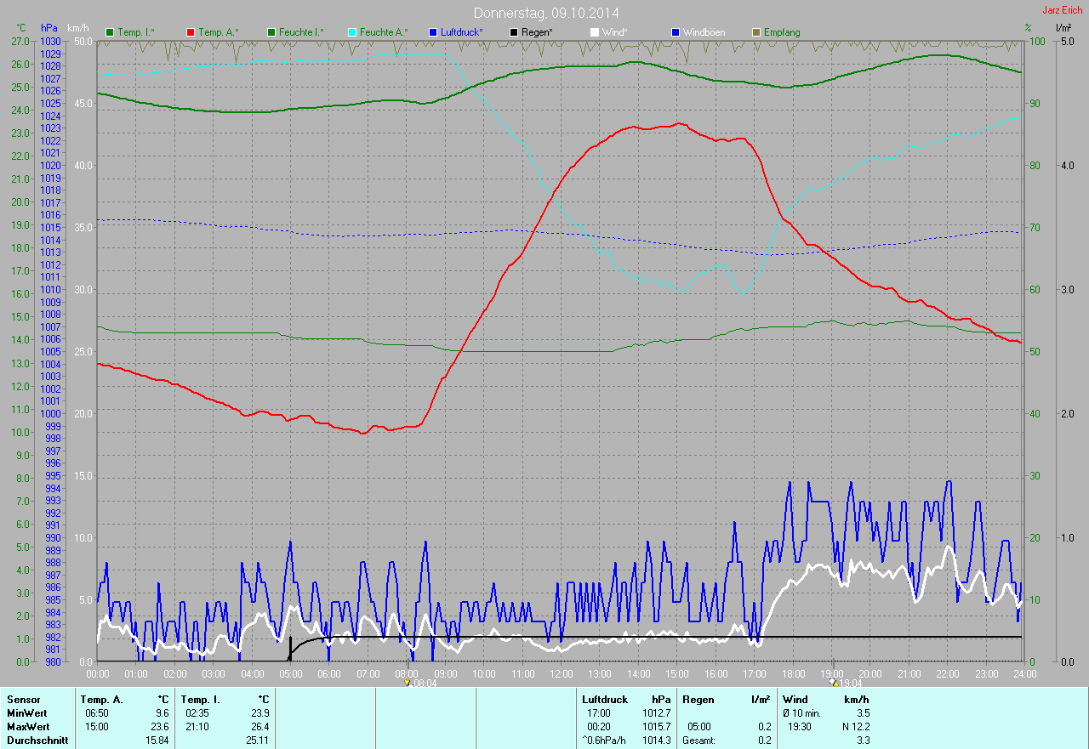Click the Wind column header in table

click(x=795, y=700)
